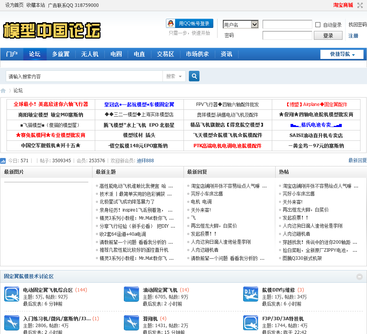367x334 pixels.
Task: Open the 无人机 nav tab
Action: (89, 54)
